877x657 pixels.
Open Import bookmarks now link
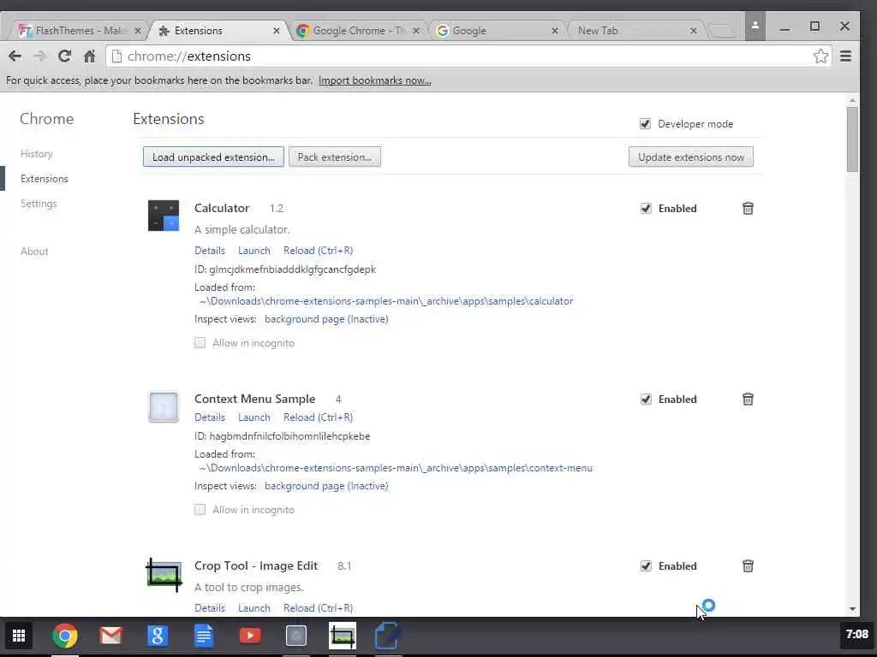375,80
